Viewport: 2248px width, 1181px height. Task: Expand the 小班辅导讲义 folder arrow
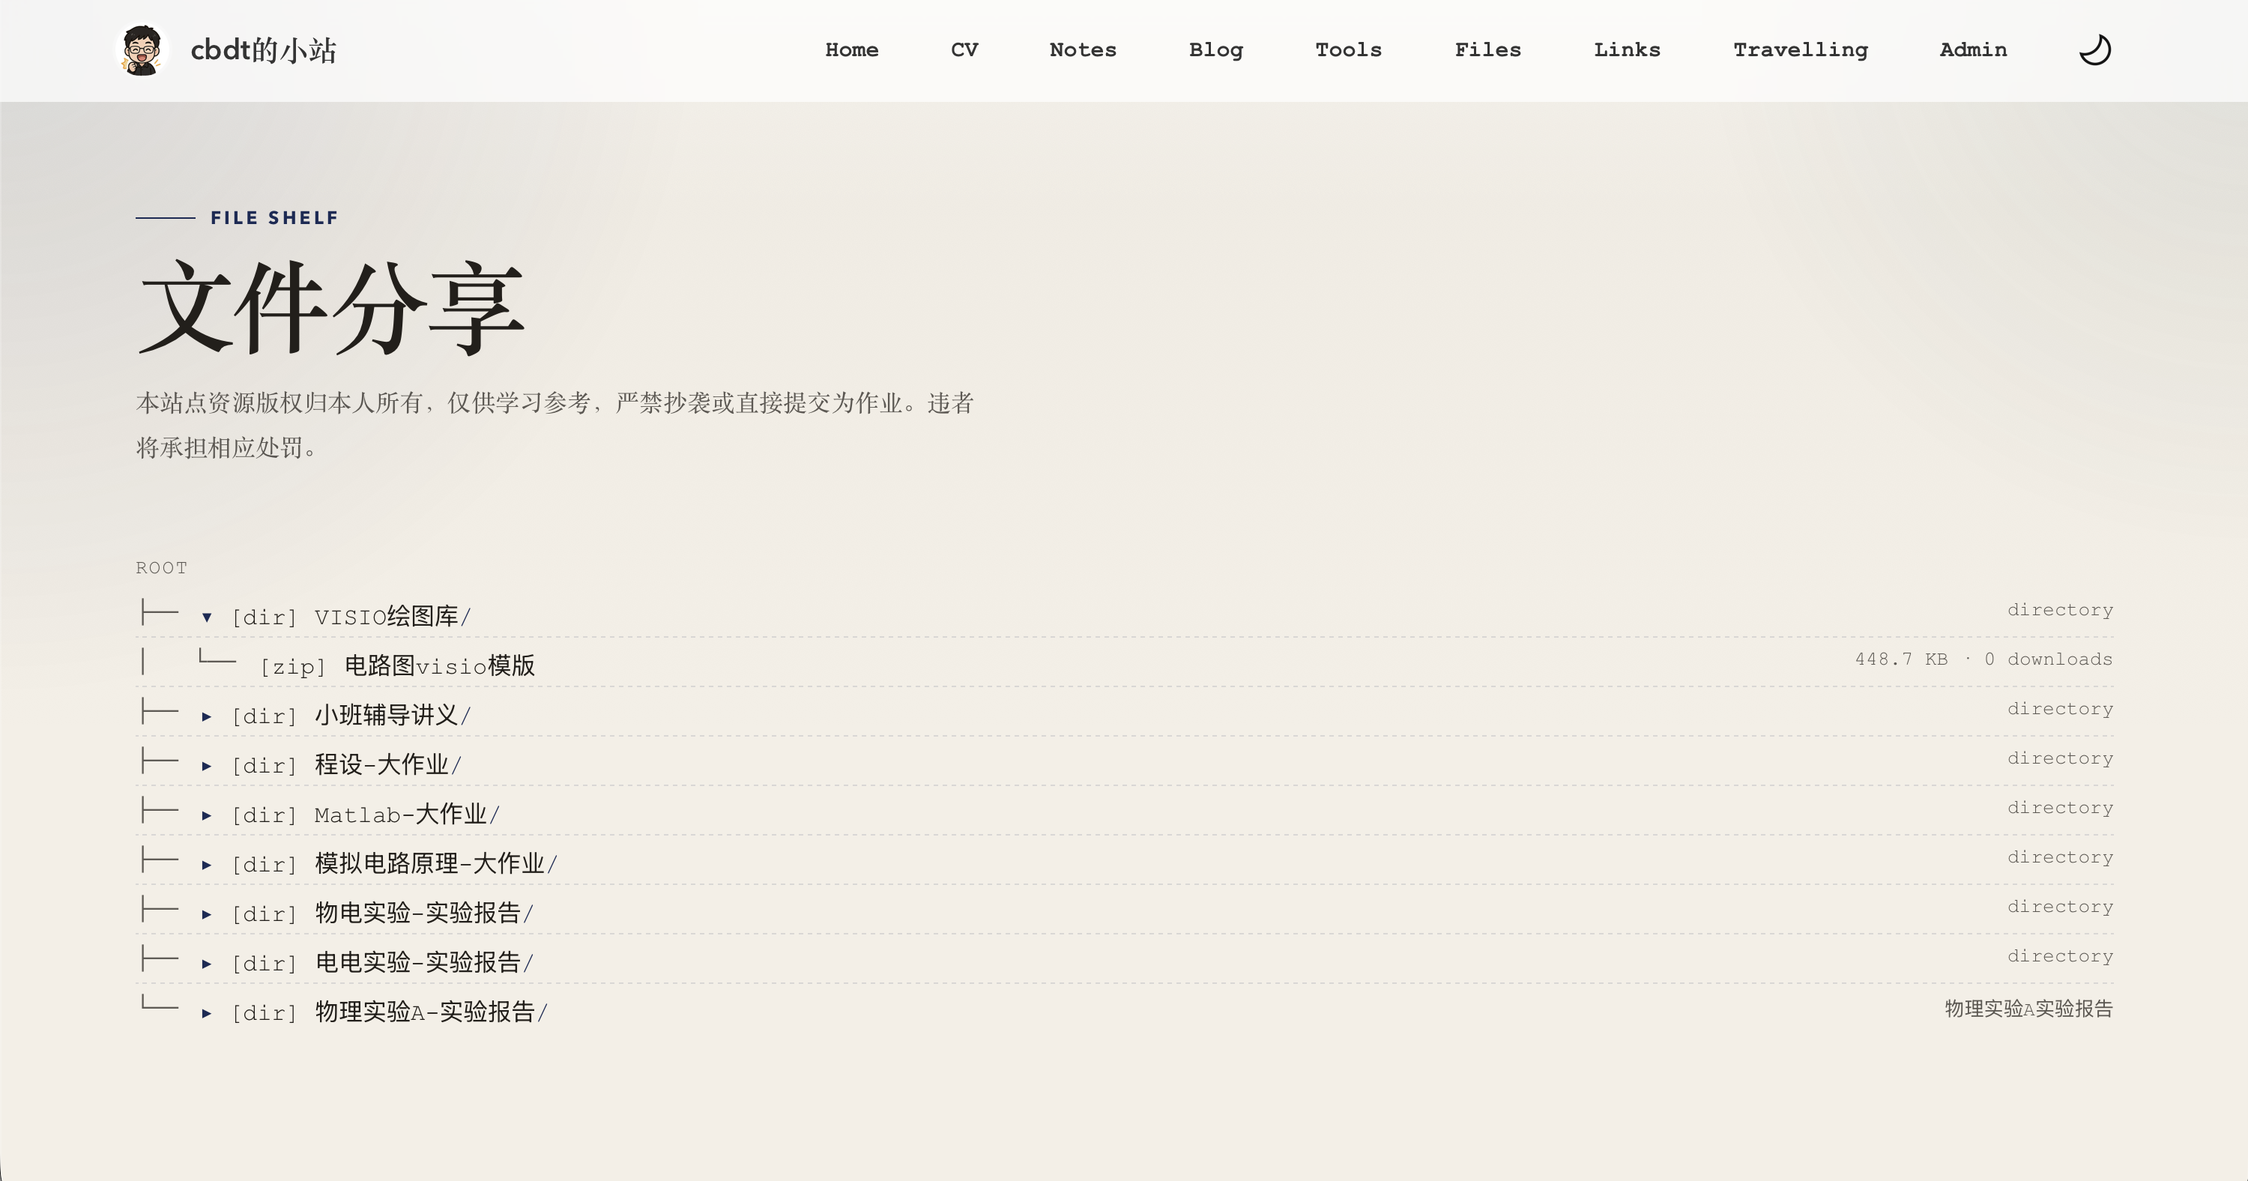[207, 716]
